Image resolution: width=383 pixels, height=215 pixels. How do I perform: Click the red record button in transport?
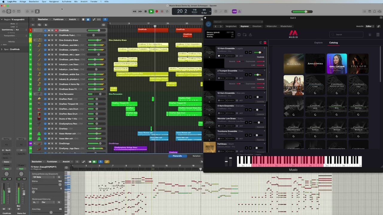[156, 11]
